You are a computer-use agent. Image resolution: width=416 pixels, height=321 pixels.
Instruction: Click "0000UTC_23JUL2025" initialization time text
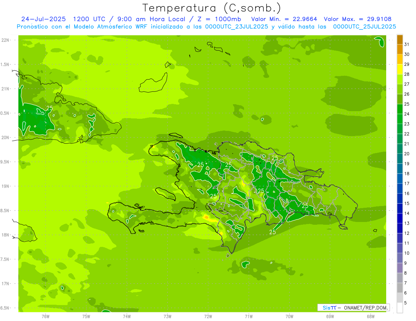pos(236,27)
